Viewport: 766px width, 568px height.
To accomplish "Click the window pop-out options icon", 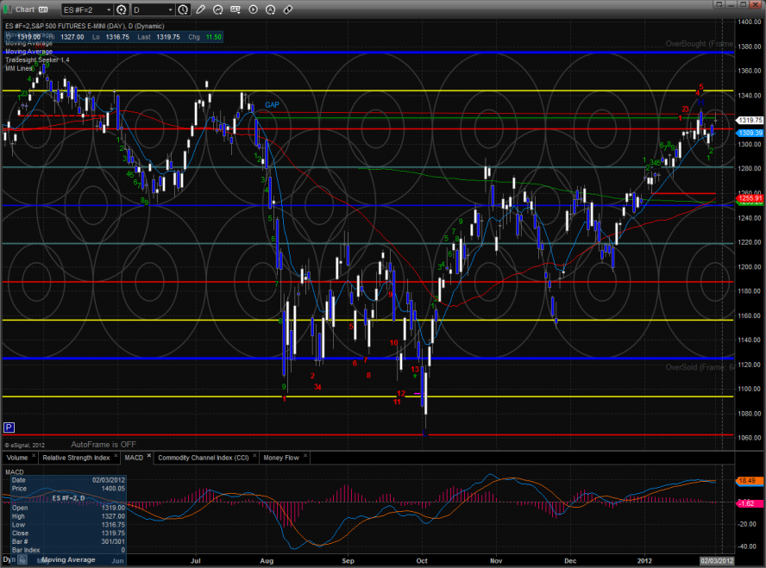I will 719,4.
